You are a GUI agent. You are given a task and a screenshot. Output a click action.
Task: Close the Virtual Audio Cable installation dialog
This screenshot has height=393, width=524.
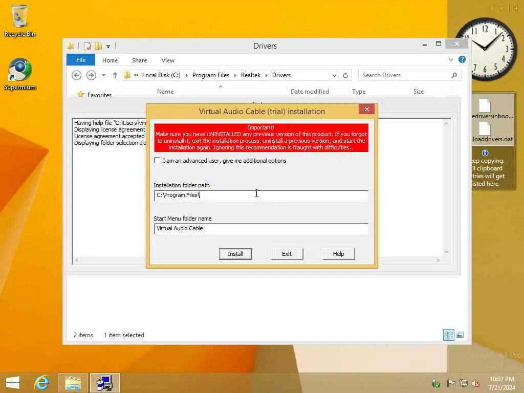[366, 110]
